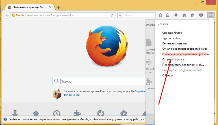
Task: Click the Full Screen icon in menu panel
Action: pos(149,62)
